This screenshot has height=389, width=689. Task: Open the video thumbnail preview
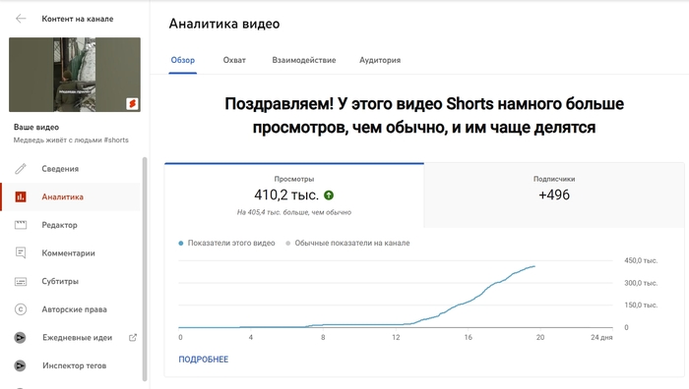(x=75, y=75)
